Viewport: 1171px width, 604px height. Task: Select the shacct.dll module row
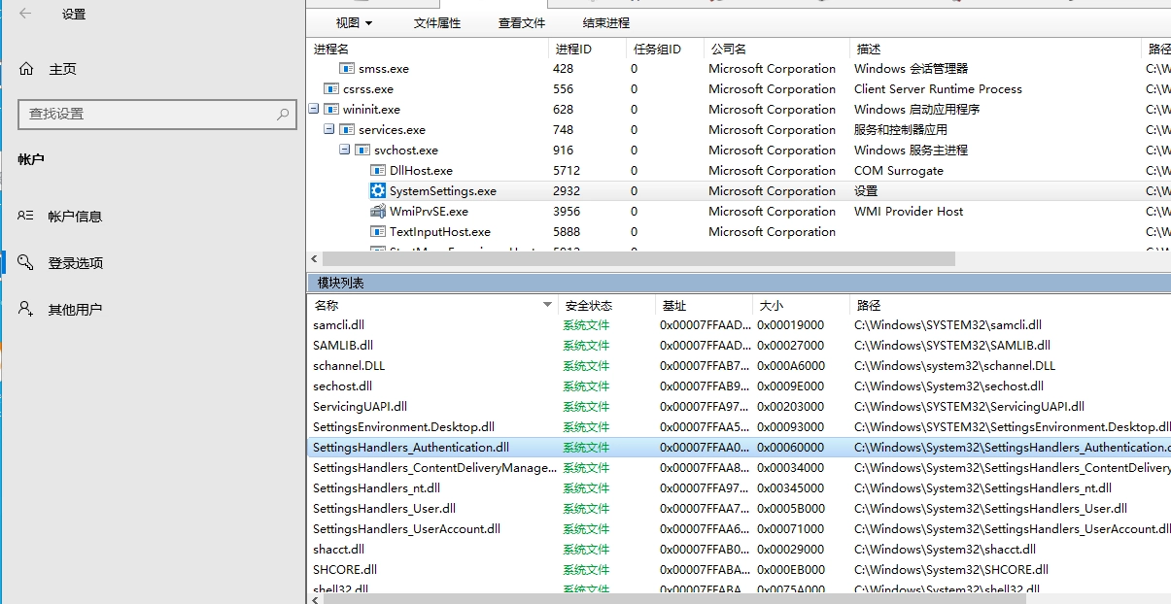click(739, 550)
